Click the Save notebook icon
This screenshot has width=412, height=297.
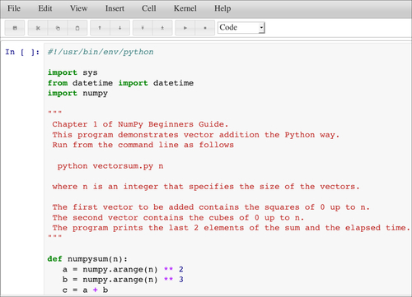(x=15, y=28)
